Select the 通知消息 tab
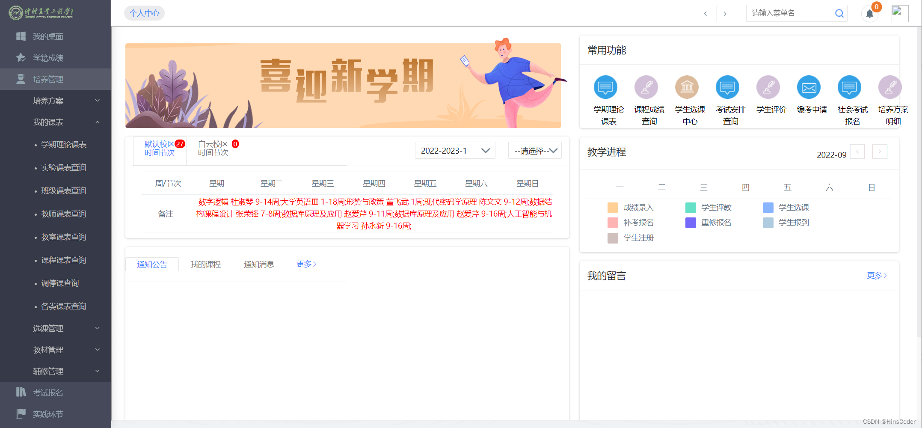The height and width of the screenshot is (428, 922). pos(259,265)
